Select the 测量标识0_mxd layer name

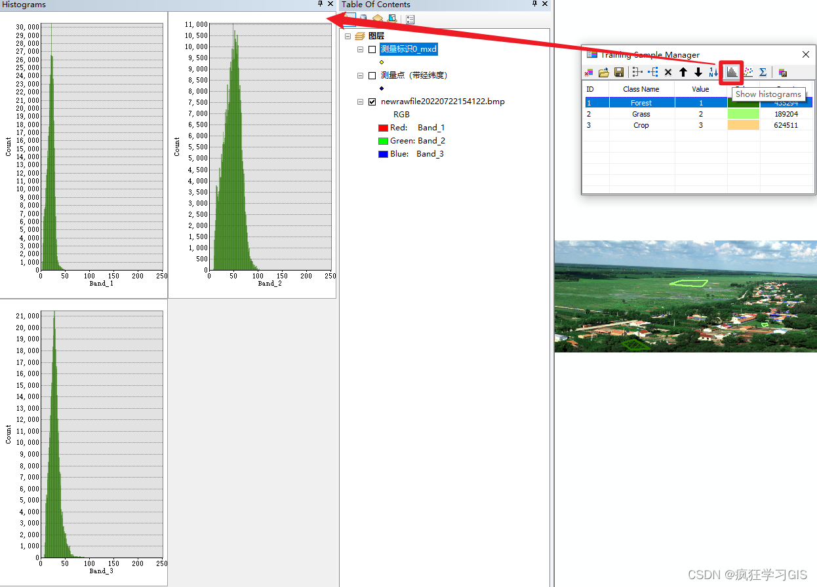click(x=408, y=49)
